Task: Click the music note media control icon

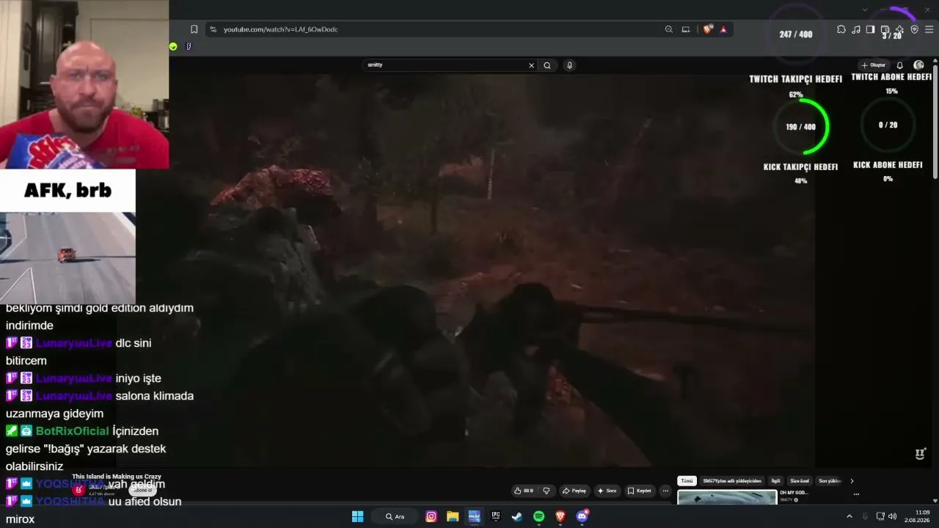Action: (856, 29)
